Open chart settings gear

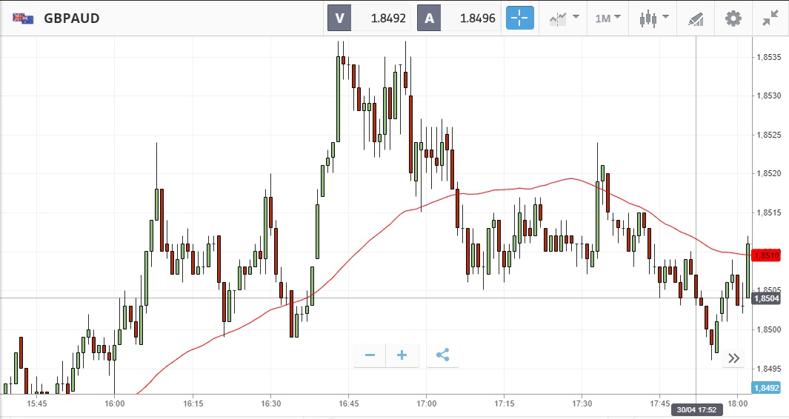(x=733, y=18)
